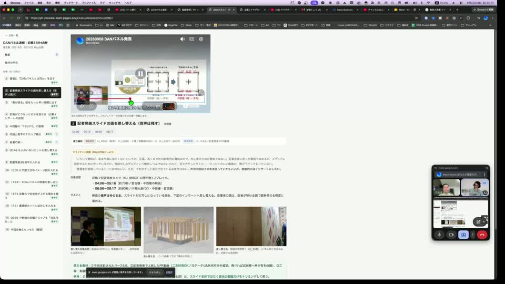505x284 pixels.
Task: Mute microphone in Meet mini window
Action: (439, 235)
